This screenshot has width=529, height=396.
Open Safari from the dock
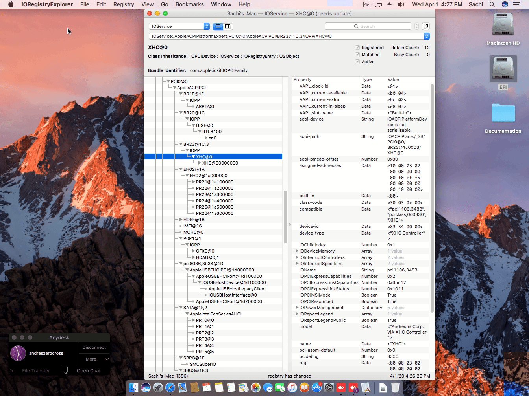(x=170, y=388)
